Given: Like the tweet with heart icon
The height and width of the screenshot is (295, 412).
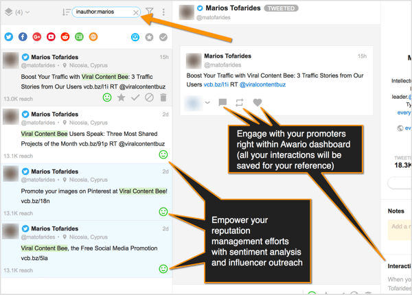Looking at the screenshot, I should pyautogui.click(x=257, y=102).
